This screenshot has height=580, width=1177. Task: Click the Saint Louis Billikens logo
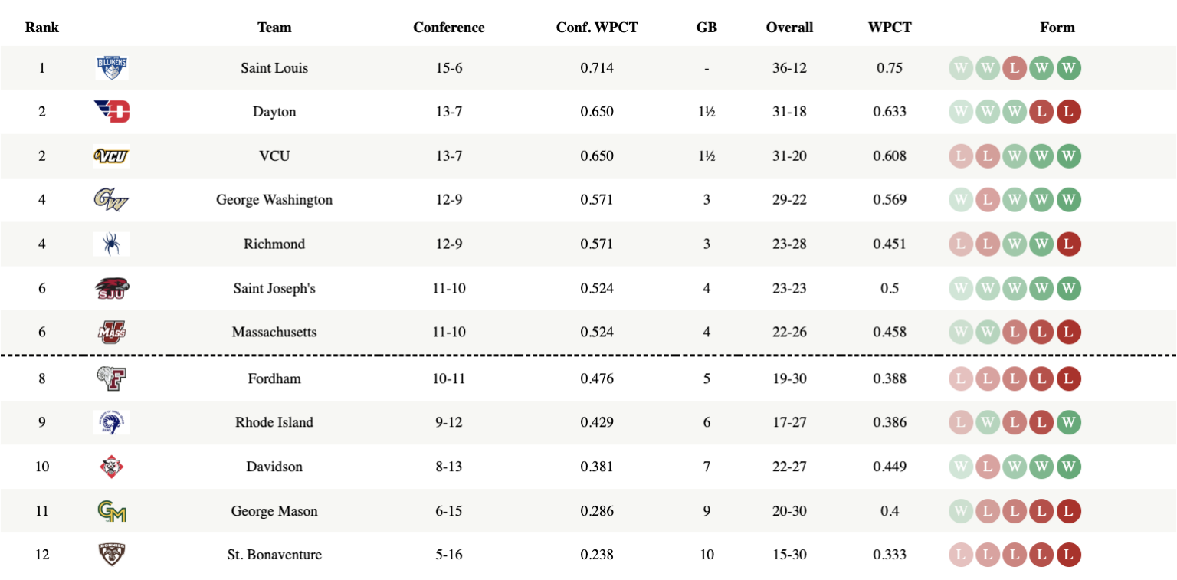(112, 67)
